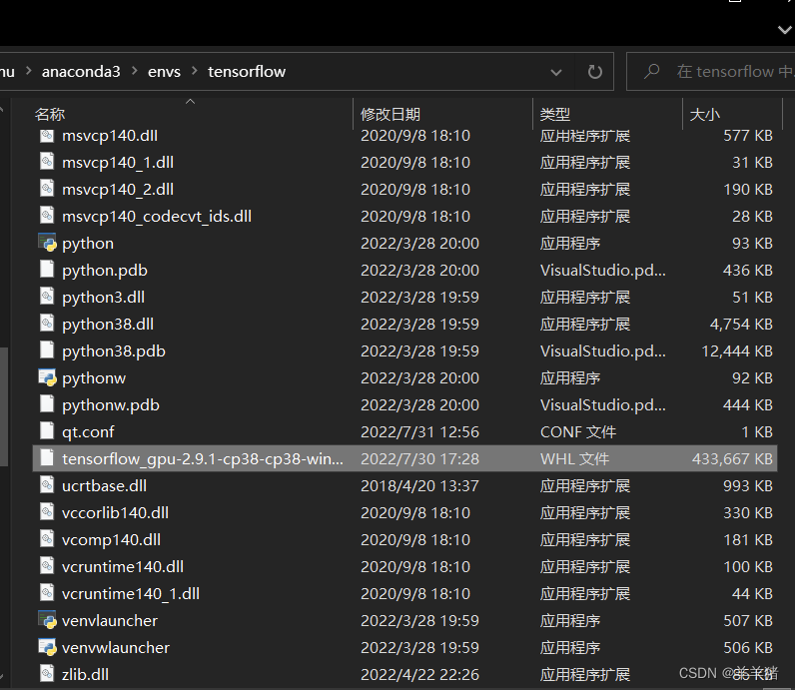The image size is (795, 690).
Task: Select the file named vccorlib140.dll
Action: [x=115, y=512]
